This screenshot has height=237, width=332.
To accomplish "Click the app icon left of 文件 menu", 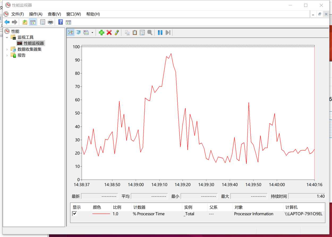I will 6,14.
